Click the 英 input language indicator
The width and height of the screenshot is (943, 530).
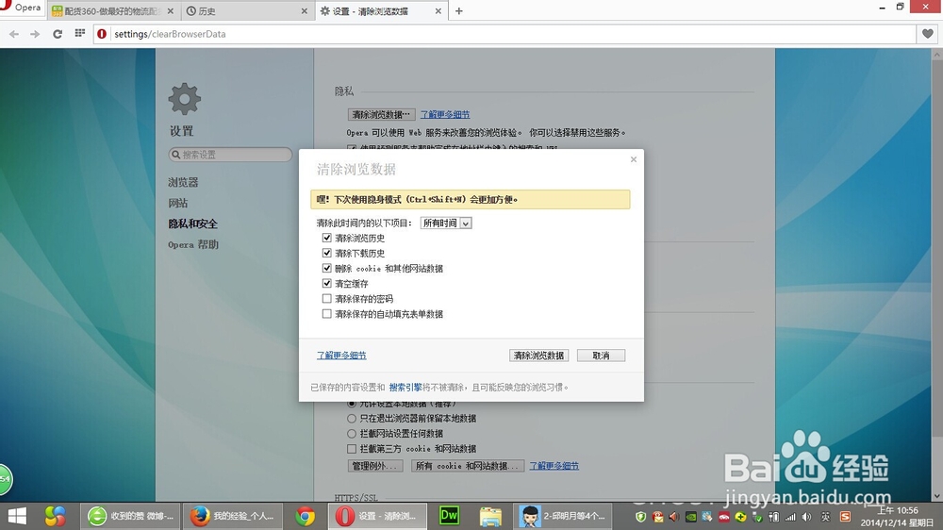coord(826,517)
